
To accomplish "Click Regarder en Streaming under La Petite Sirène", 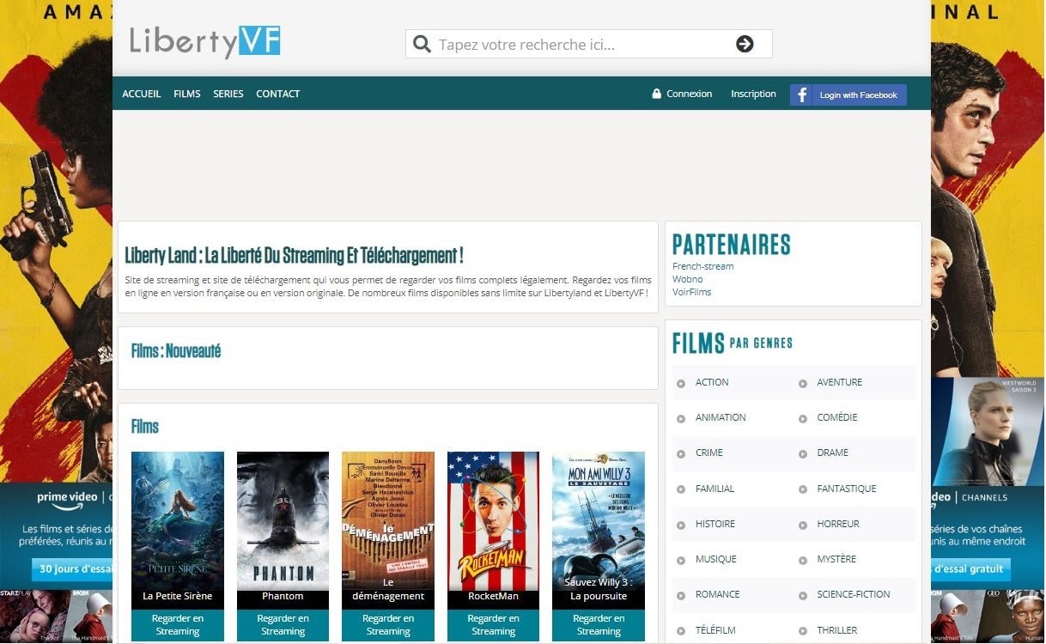I will pos(178,625).
